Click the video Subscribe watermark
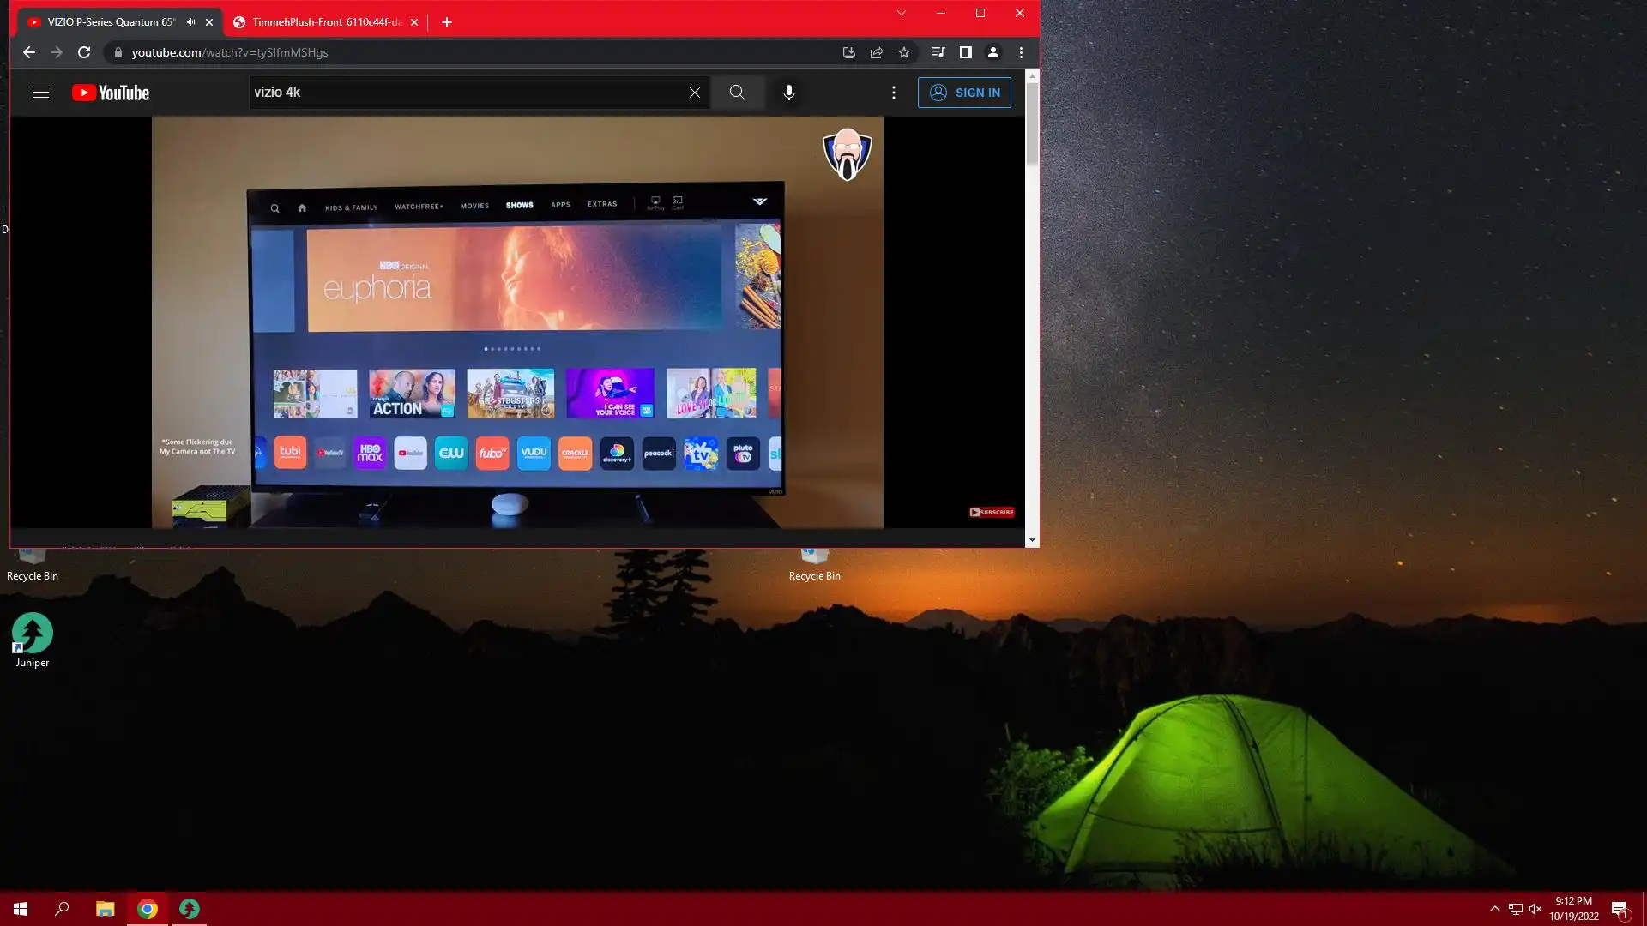The height and width of the screenshot is (926, 1647). tap(992, 512)
